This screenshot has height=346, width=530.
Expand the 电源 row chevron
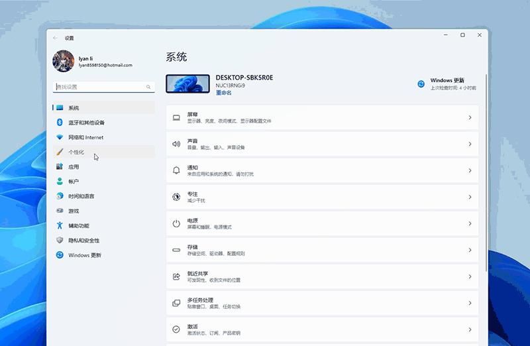click(x=470, y=223)
